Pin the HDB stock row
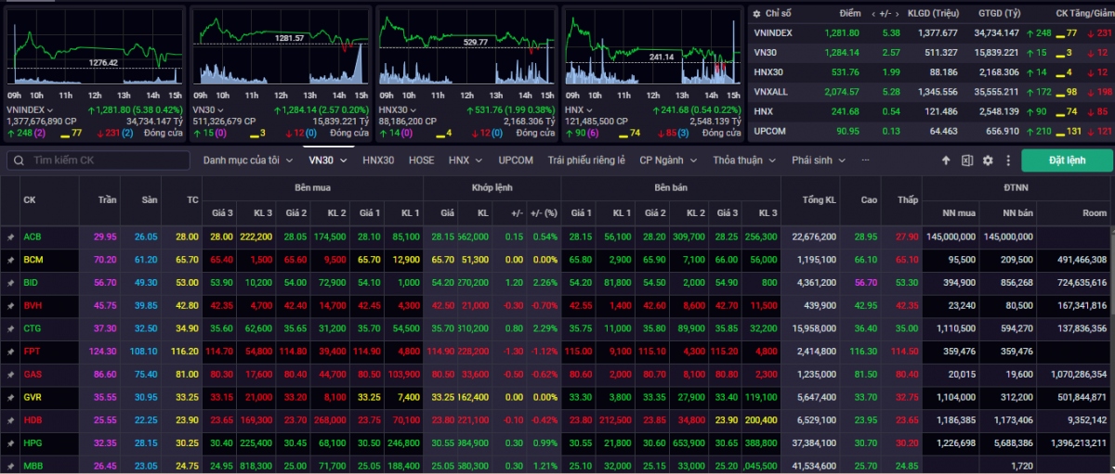This screenshot has height=474, width=1115. pyautogui.click(x=10, y=420)
